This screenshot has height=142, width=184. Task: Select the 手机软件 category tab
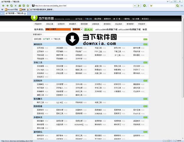point(141,24)
